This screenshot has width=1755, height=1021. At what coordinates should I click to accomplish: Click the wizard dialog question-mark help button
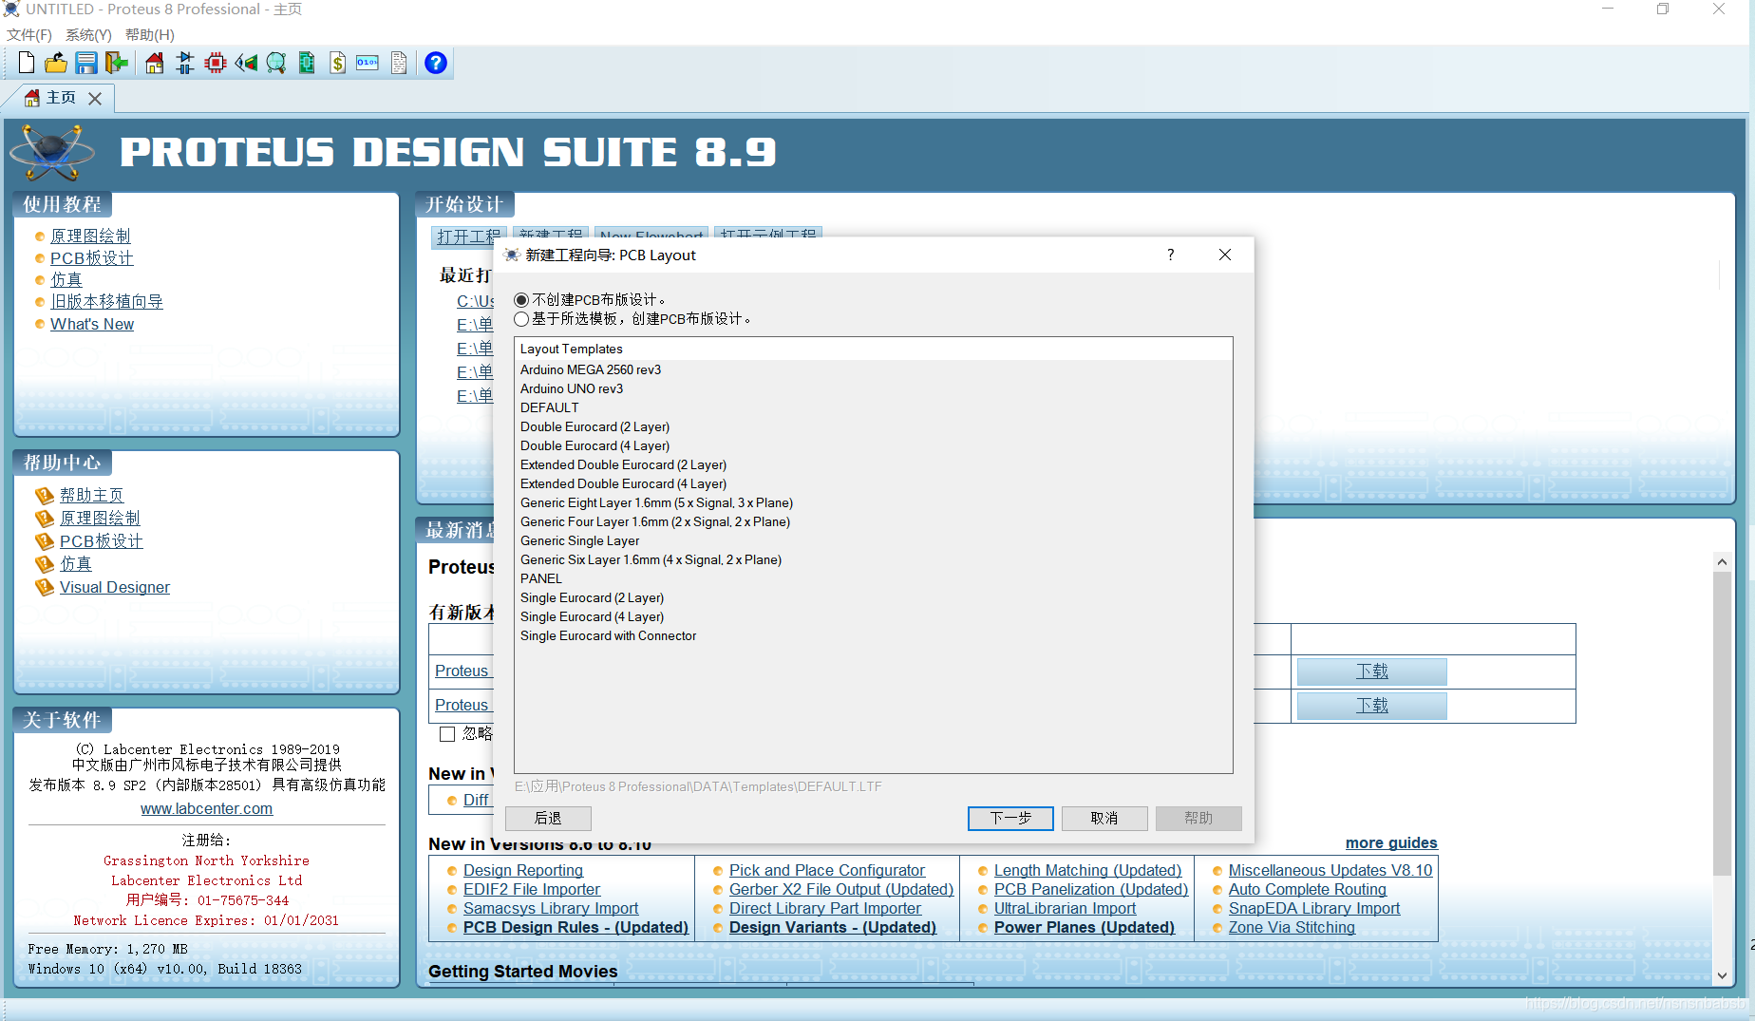point(1170,255)
